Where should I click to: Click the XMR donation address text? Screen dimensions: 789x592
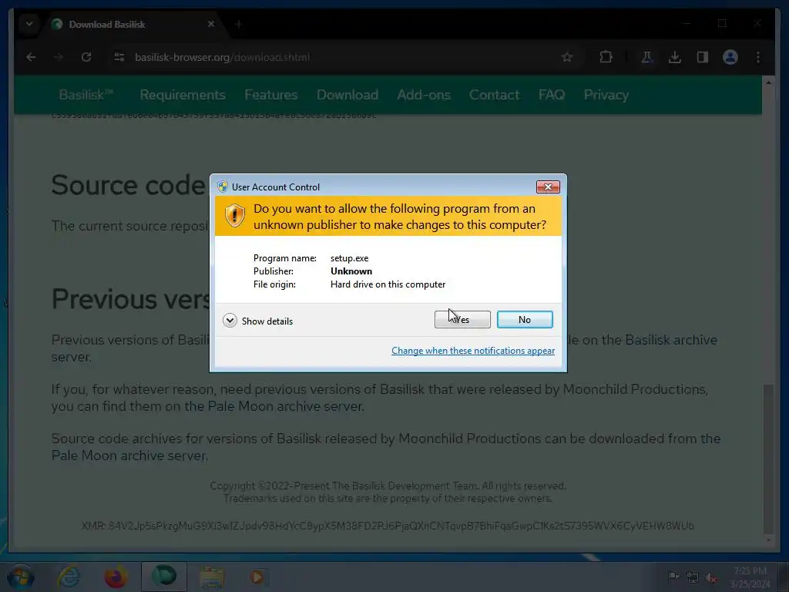coord(388,526)
